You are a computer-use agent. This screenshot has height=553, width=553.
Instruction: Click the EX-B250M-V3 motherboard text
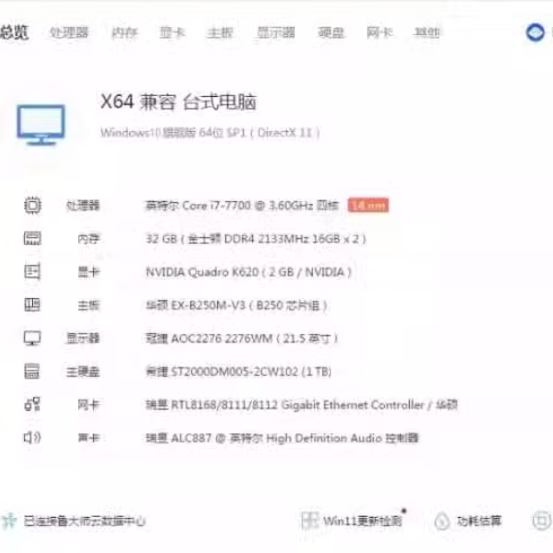pos(237,305)
